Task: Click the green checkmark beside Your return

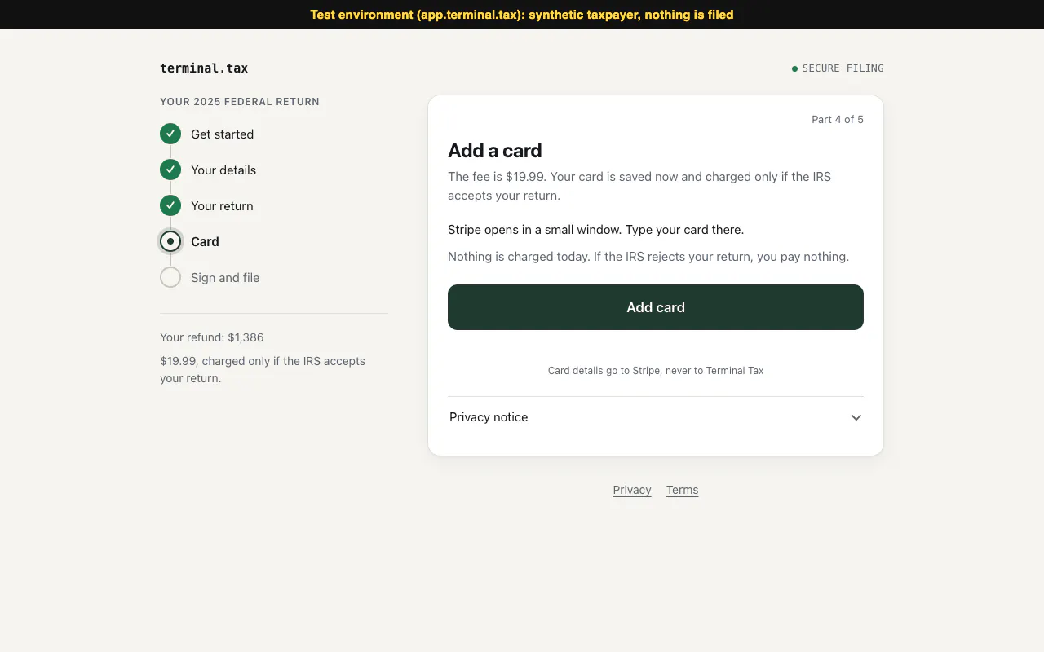Action: pos(170,205)
